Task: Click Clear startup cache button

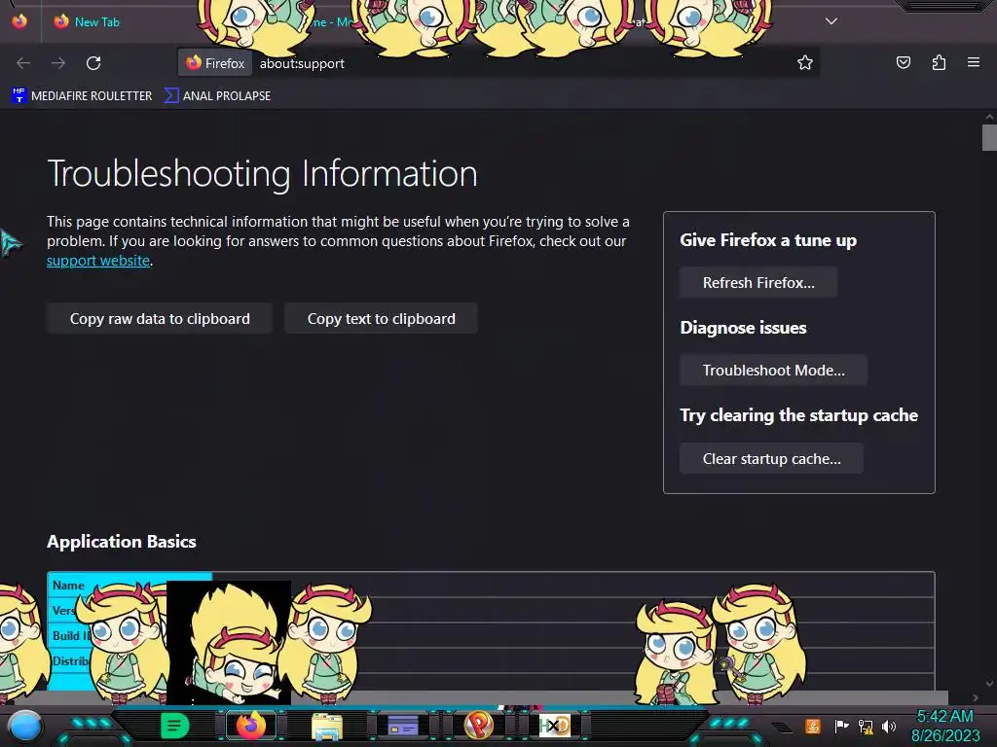Action: [x=772, y=459]
